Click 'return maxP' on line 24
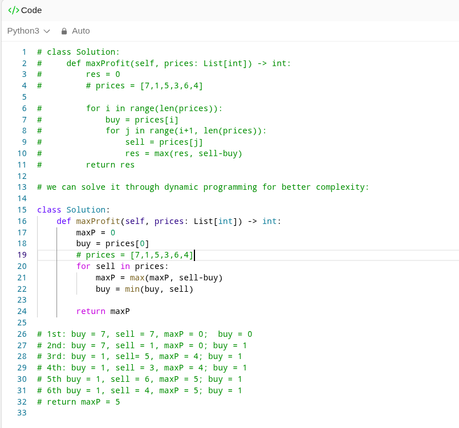The height and width of the screenshot is (428, 459). click(103, 311)
